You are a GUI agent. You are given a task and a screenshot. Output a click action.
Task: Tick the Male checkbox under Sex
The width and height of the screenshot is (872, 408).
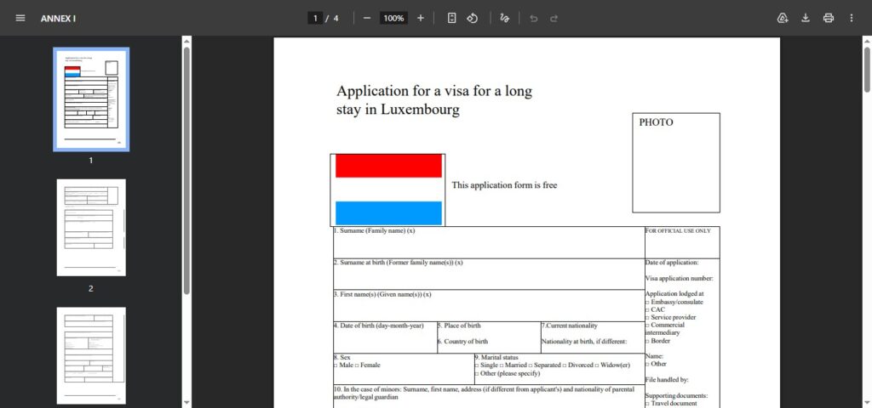(336, 365)
